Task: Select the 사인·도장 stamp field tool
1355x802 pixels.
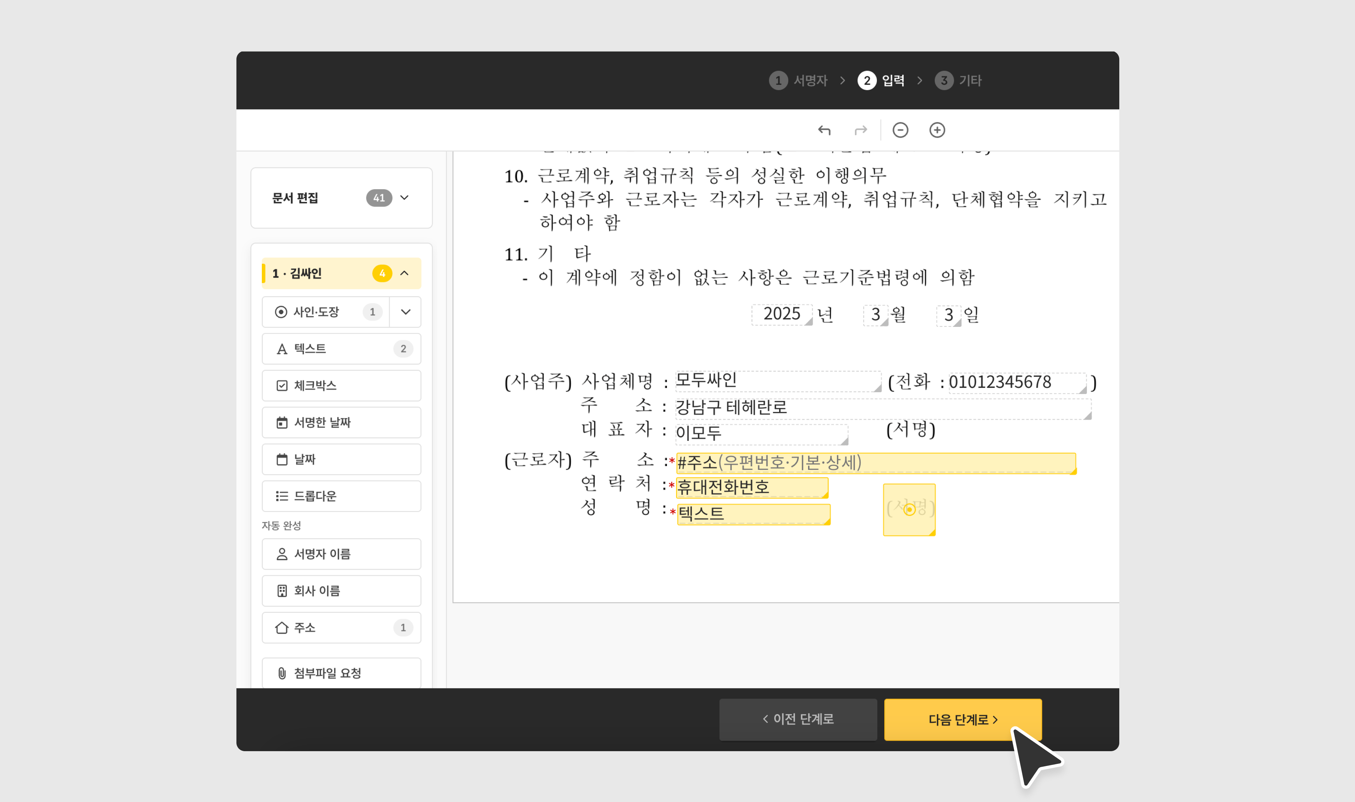Action: [x=326, y=312]
